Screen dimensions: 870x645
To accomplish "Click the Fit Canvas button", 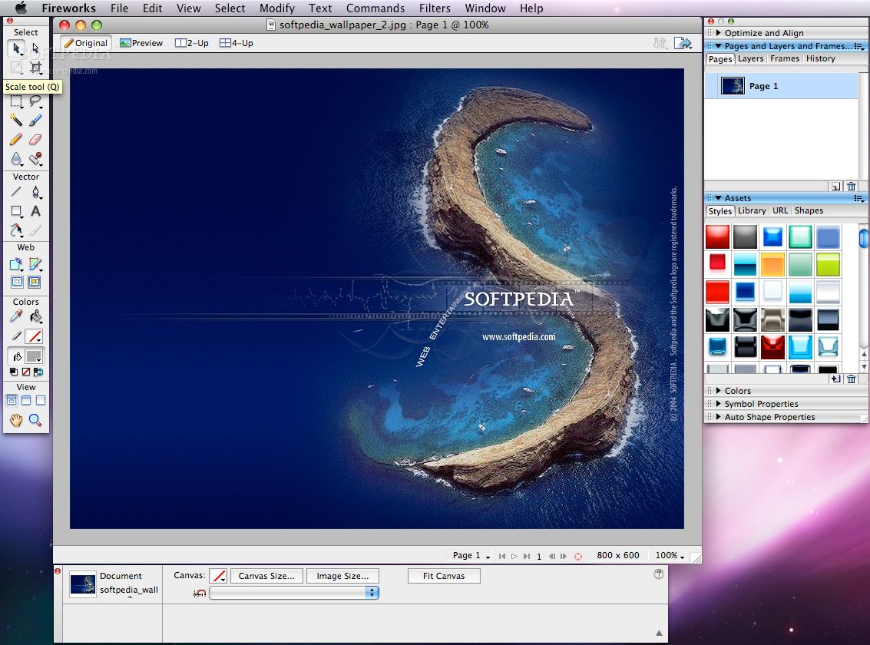I will pyautogui.click(x=444, y=575).
